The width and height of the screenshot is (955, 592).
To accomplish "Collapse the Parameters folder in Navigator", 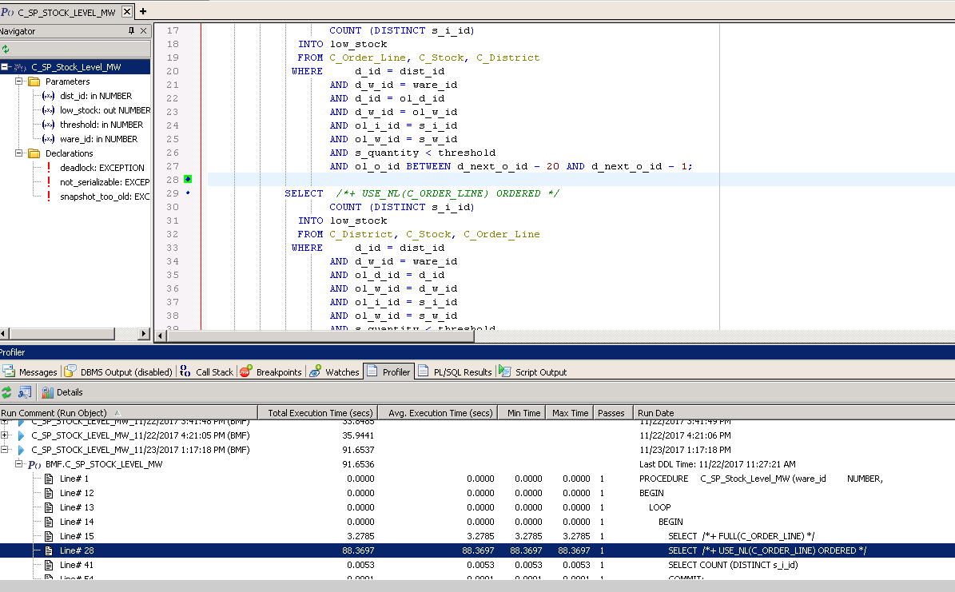I will [x=19, y=81].
